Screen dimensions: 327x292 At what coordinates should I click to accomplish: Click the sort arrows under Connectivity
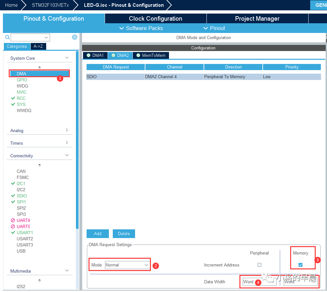tap(40, 165)
